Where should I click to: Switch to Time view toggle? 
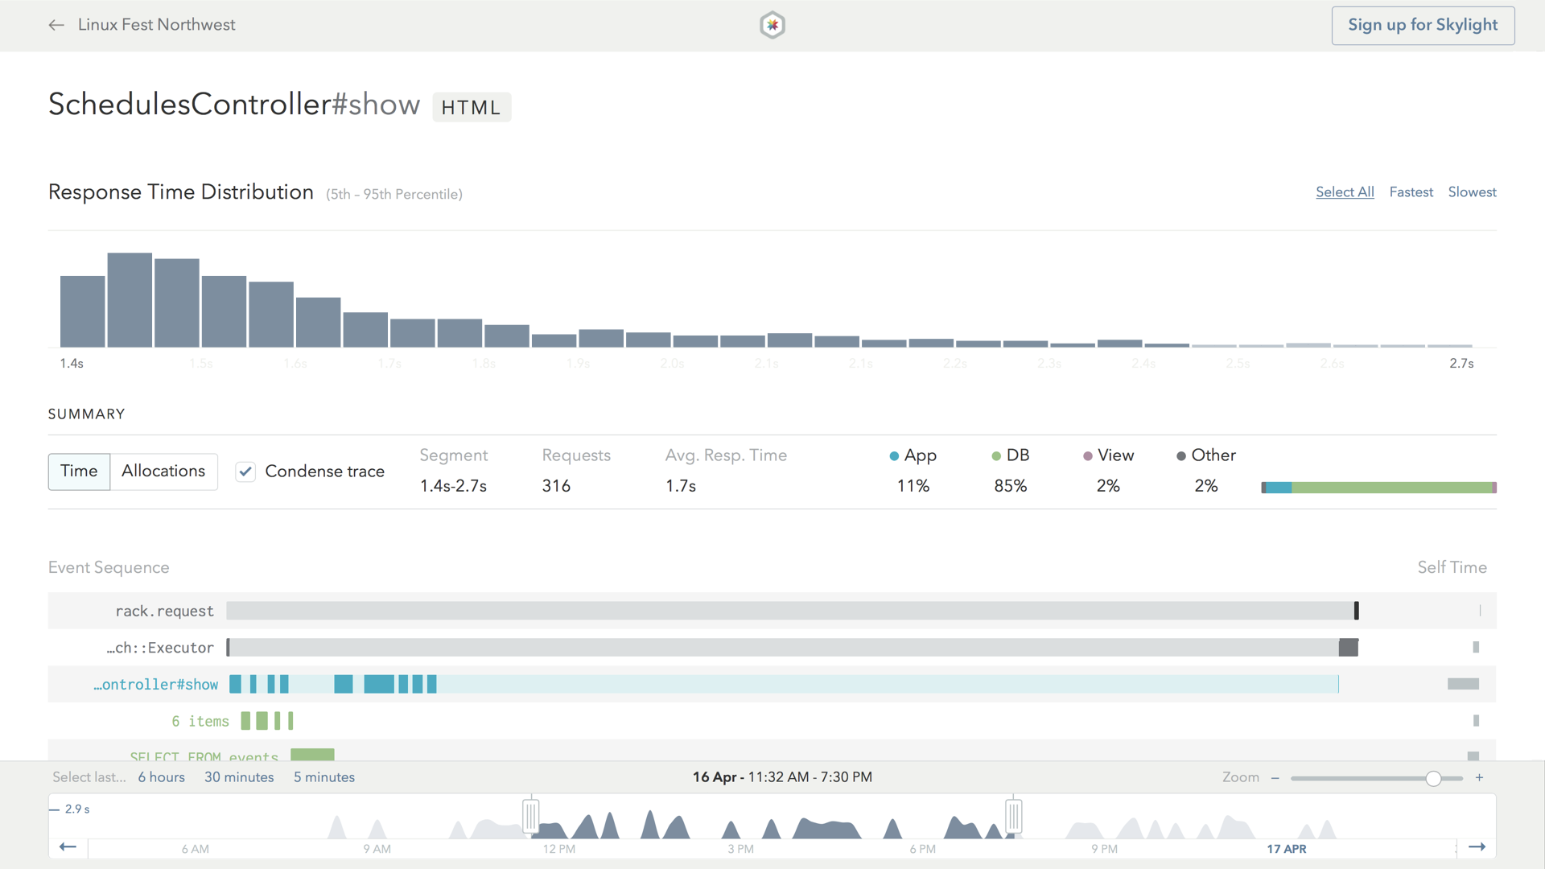[77, 471]
